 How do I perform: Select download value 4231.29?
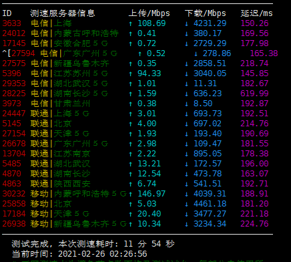coord(210,23)
